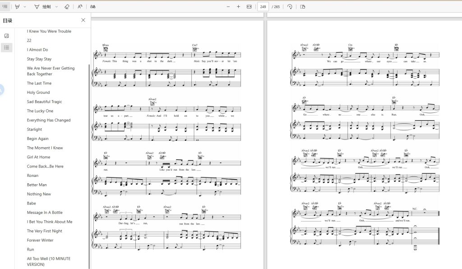Open 'Forever Winter' entry
Screen dimensions: 462x269
[x=40, y=240]
